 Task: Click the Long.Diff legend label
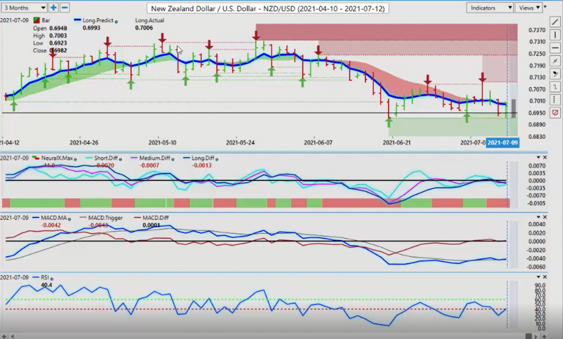(x=203, y=158)
